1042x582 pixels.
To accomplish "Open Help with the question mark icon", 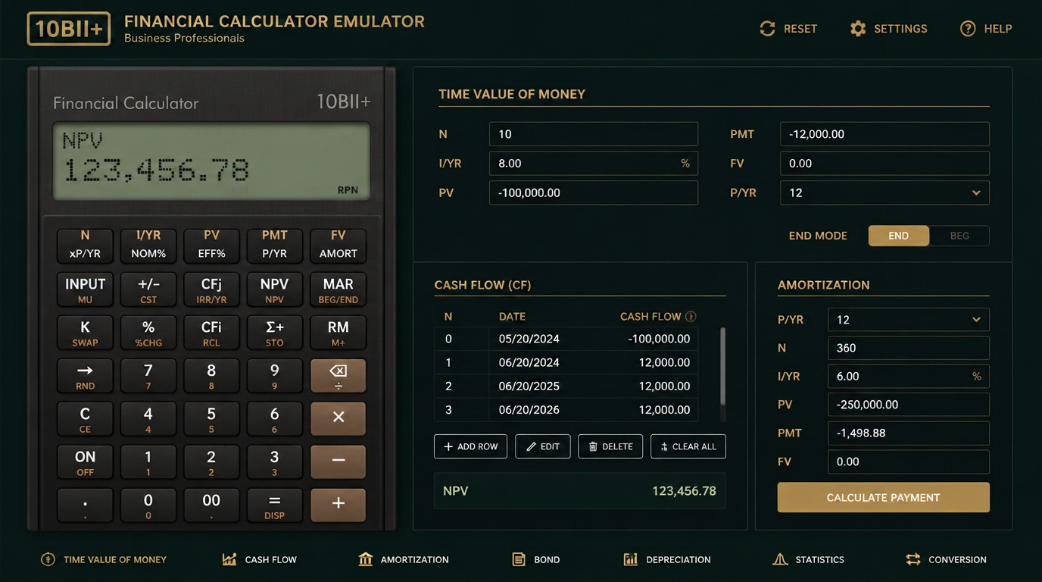I will pyautogui.click(x=968, y=29).
